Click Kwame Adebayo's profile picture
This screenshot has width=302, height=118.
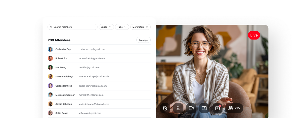[50, 76]
